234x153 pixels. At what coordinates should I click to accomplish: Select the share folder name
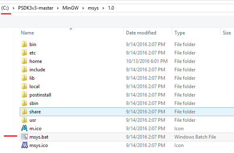(x=35, y=112)
